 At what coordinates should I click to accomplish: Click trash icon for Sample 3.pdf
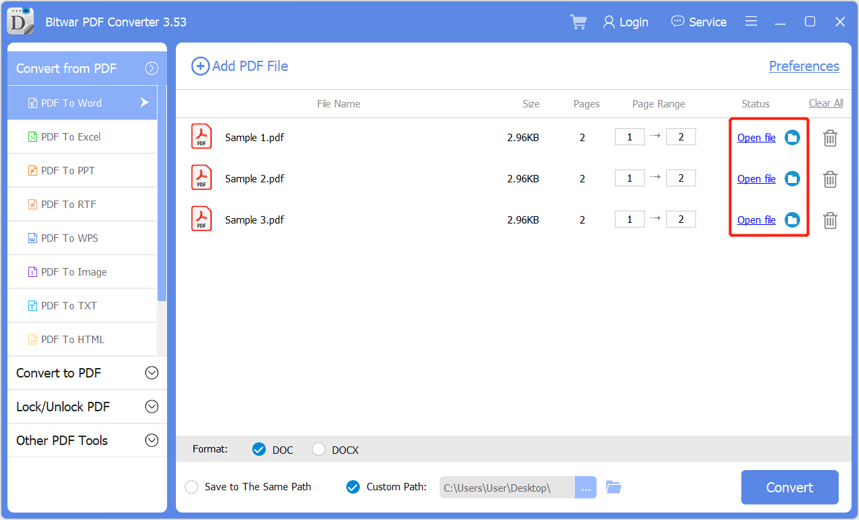pos(830,220)
